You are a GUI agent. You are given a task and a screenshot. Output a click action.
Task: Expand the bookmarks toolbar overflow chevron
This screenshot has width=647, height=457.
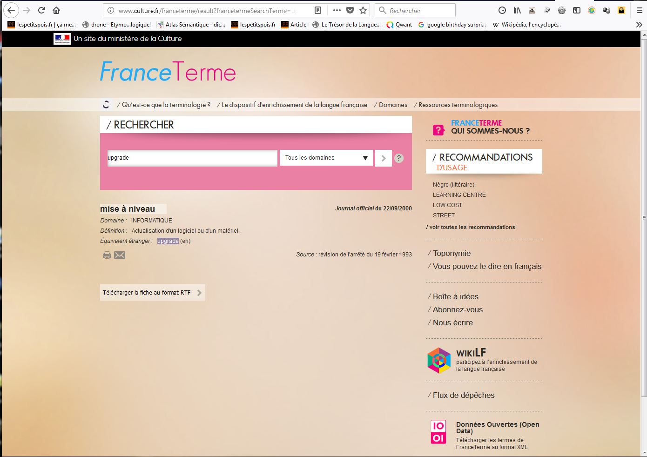pyautogui.click(x=639, y=25)
